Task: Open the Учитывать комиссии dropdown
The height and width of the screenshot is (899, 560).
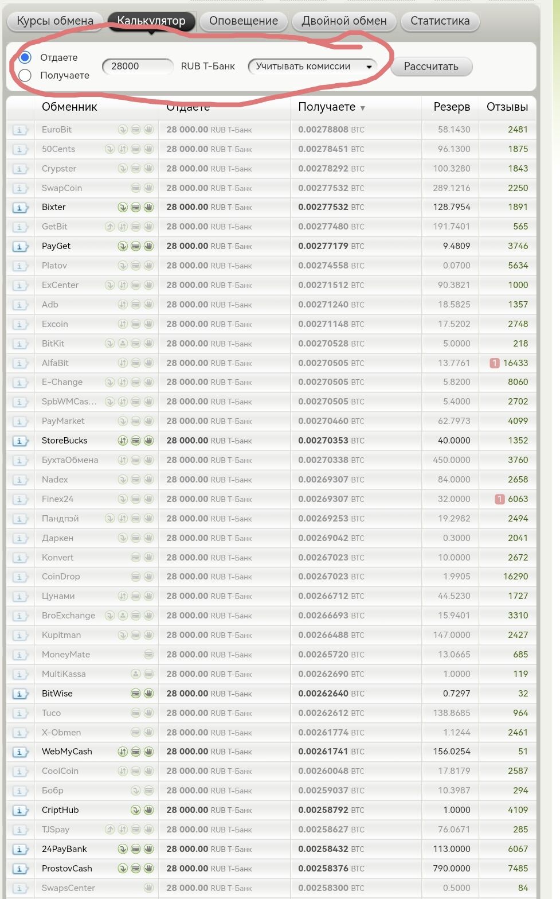Action: coord(313,67)
